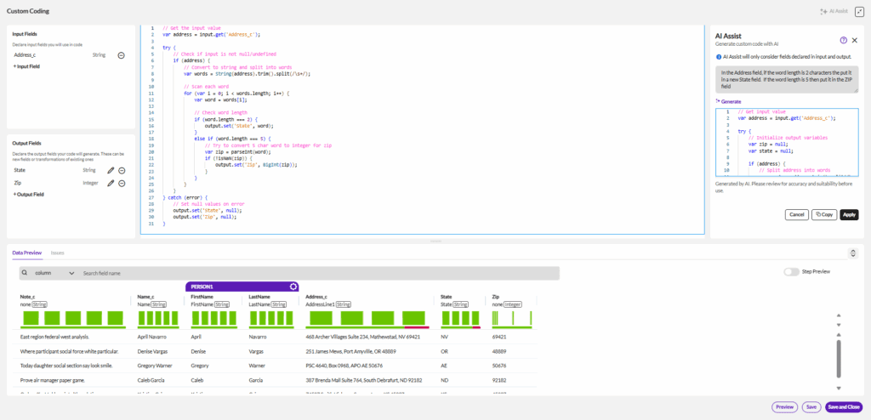Open the PERSON1 group settings icon

pyautogui.click(x=293, y=287)
